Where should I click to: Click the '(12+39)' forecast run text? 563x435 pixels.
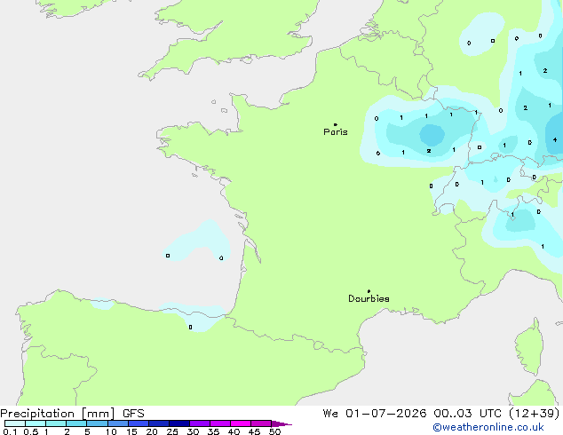(535, 414)
